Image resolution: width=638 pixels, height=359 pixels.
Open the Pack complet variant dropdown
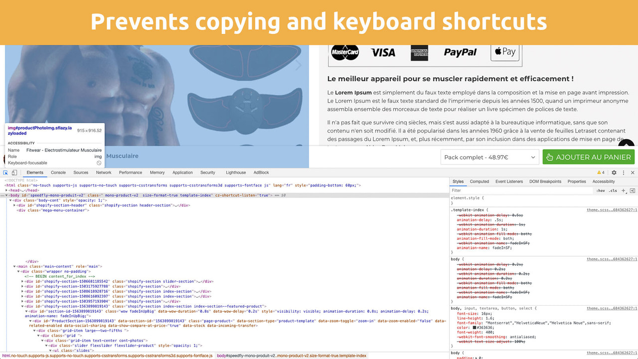pyautogui.click(x=488, y=157)
